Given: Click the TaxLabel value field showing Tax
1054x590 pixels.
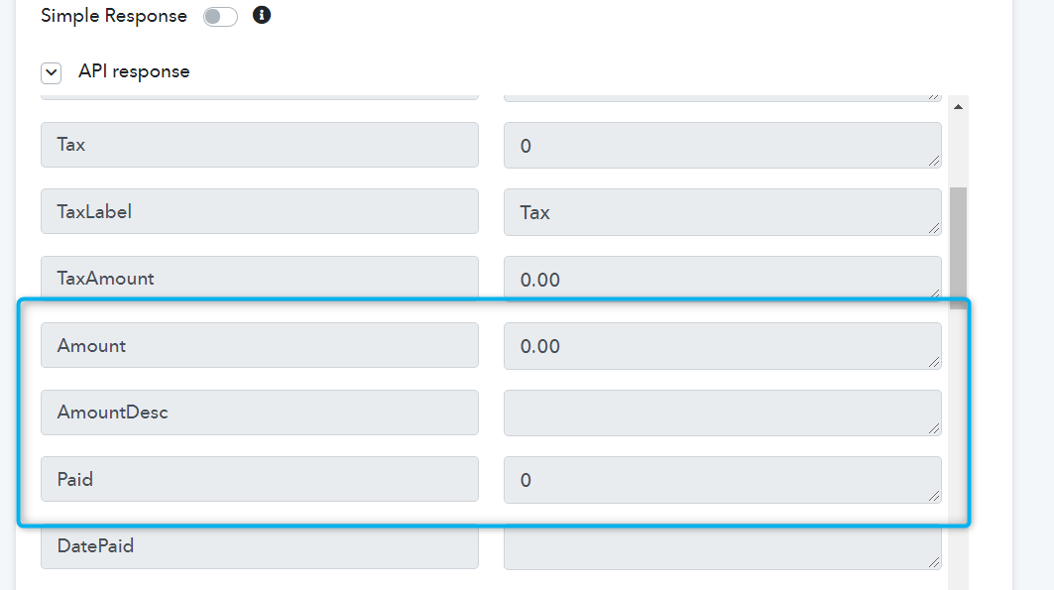Looking at the screenshot, I should pos(723,212).
